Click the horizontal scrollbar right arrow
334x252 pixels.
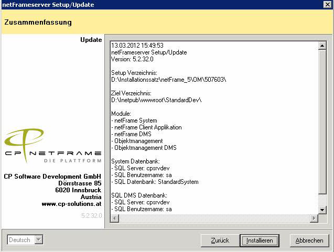click(314, 218)
